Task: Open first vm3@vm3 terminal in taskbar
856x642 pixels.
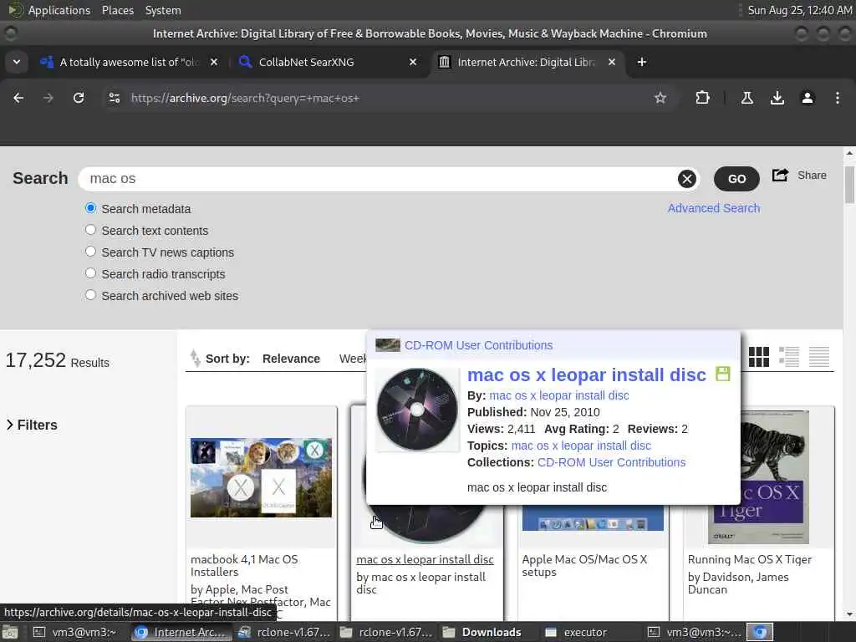Action: [74, 632]
